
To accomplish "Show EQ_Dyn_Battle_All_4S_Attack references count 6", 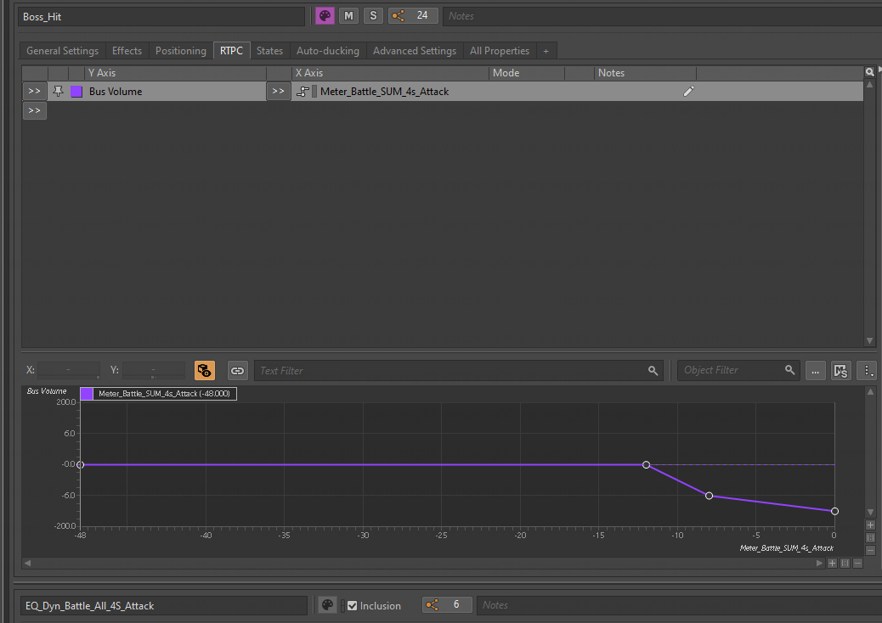I will 447,605.
